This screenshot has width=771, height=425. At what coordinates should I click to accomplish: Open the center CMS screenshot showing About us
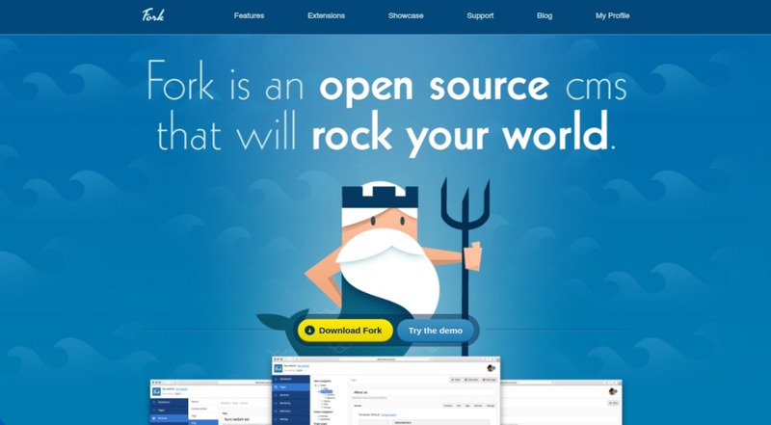(x=386, y=390)
